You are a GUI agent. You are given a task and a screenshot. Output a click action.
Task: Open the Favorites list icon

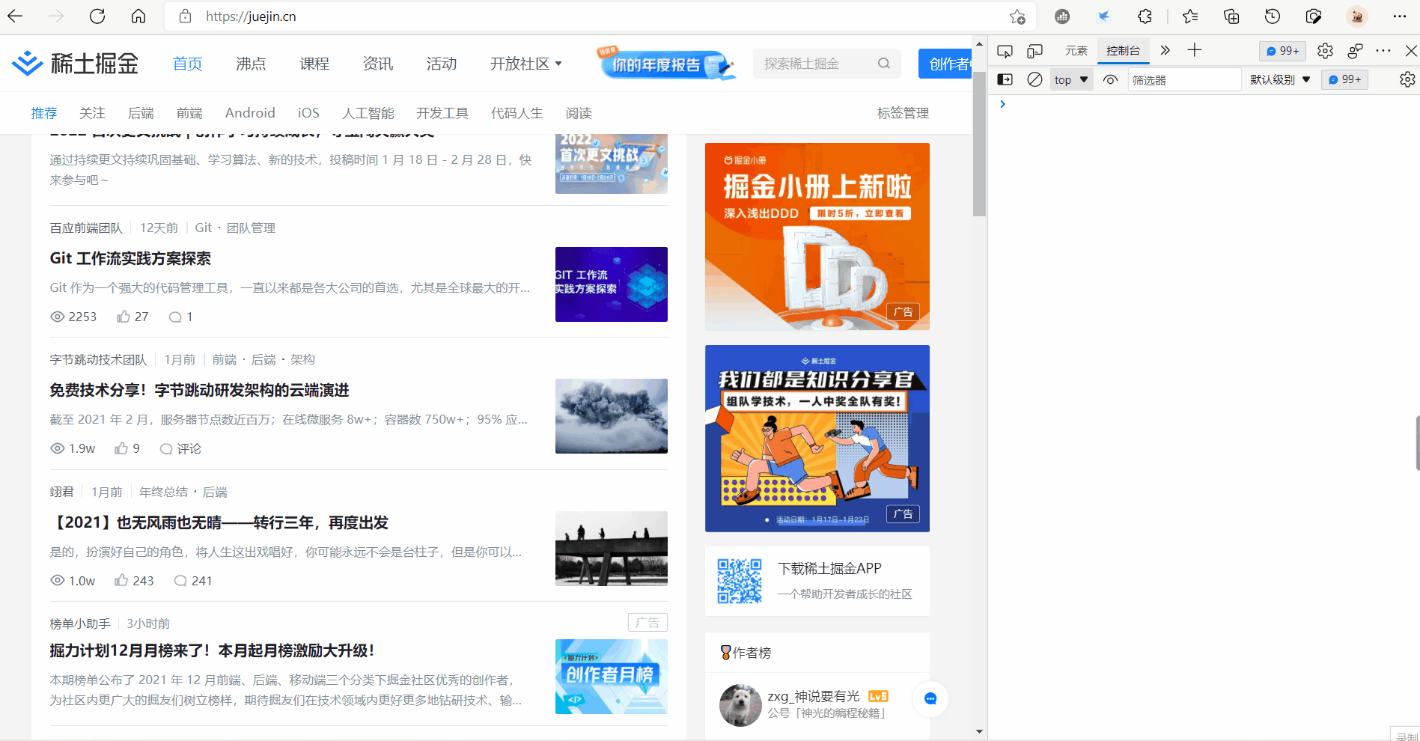point(1190,16)
